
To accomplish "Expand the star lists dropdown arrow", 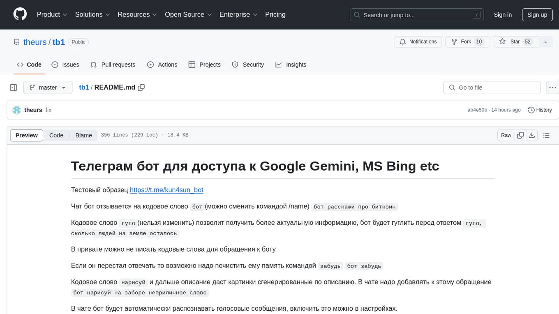I will (545, 42).
